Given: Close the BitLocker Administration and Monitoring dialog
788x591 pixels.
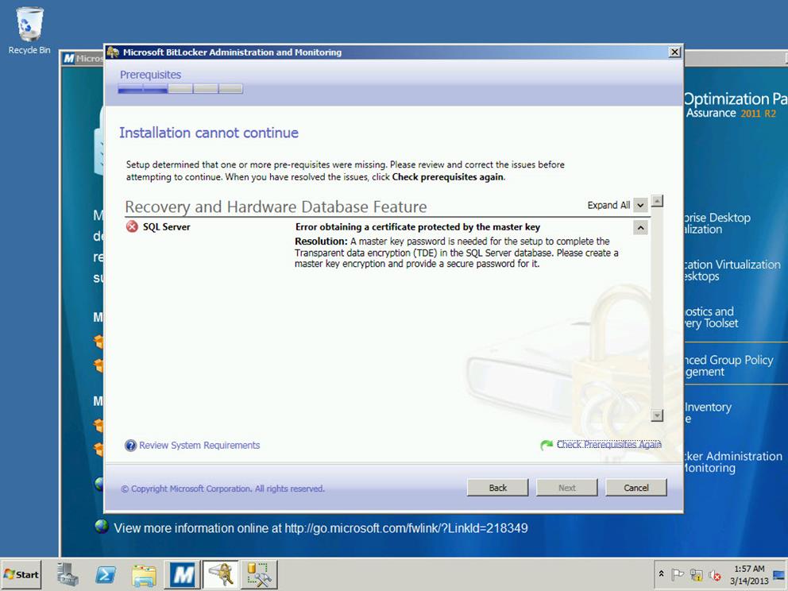Looking at the screenshot, I should [x=674, y=52].
